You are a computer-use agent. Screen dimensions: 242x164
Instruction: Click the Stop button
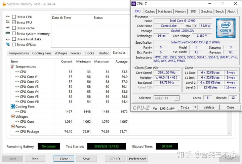pos(35,159)
